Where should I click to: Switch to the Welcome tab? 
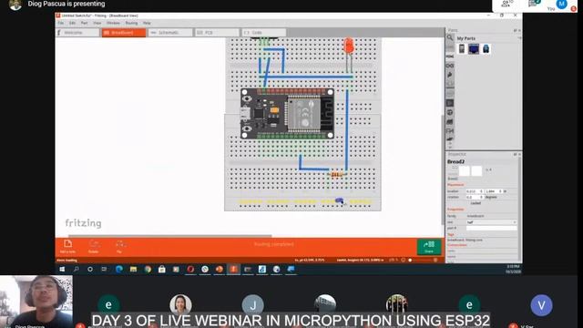[x=77, y=33]
